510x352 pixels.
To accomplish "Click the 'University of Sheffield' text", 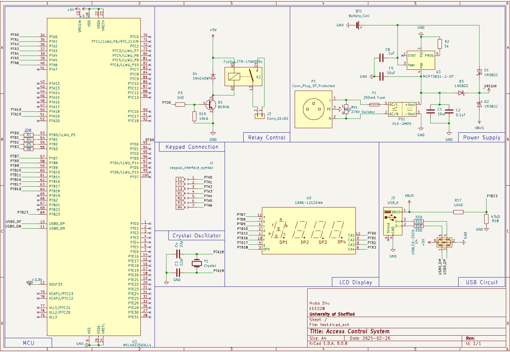I will [332, 314].
